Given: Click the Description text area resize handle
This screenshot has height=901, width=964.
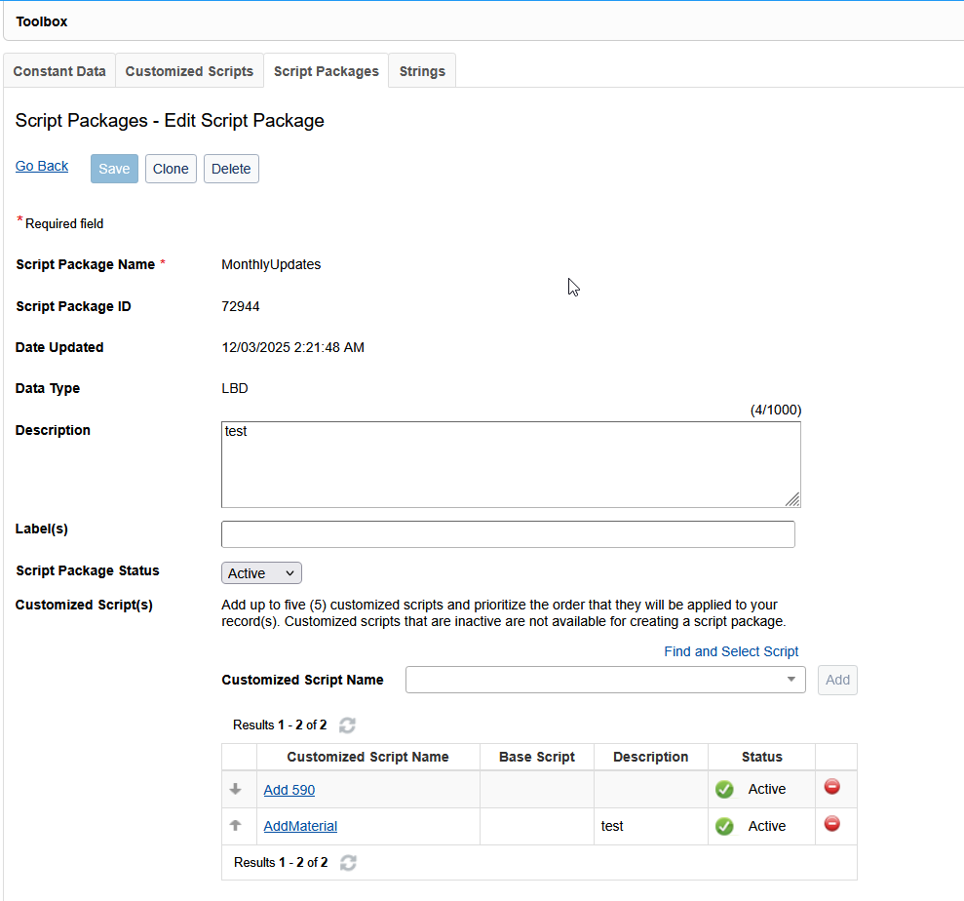Looking at the screenshot, I should click(792, 499).
